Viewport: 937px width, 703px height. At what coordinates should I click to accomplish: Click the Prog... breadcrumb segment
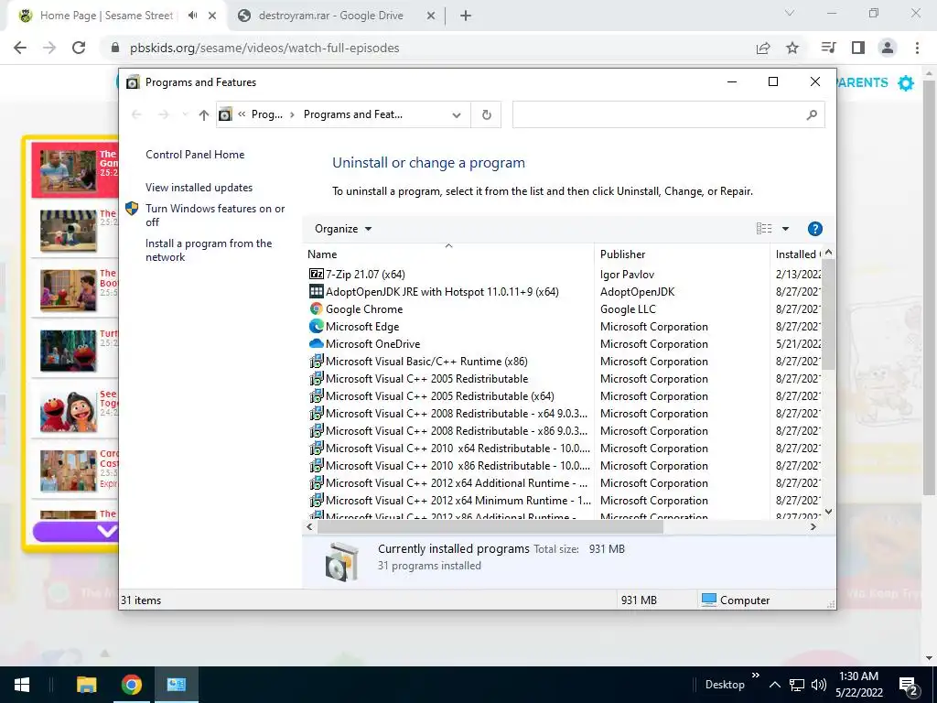click(267, 114)
